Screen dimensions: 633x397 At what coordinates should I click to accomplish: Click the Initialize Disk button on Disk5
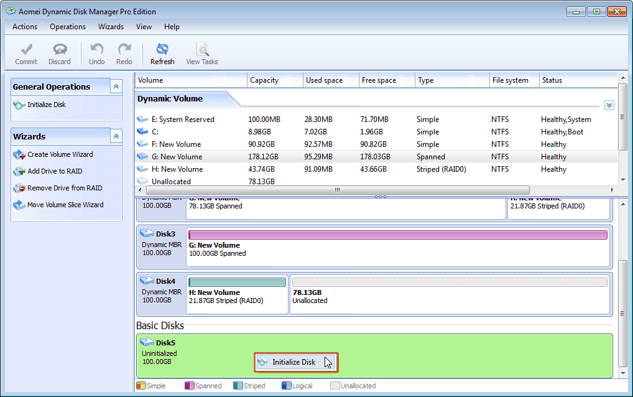coord(293,362)
